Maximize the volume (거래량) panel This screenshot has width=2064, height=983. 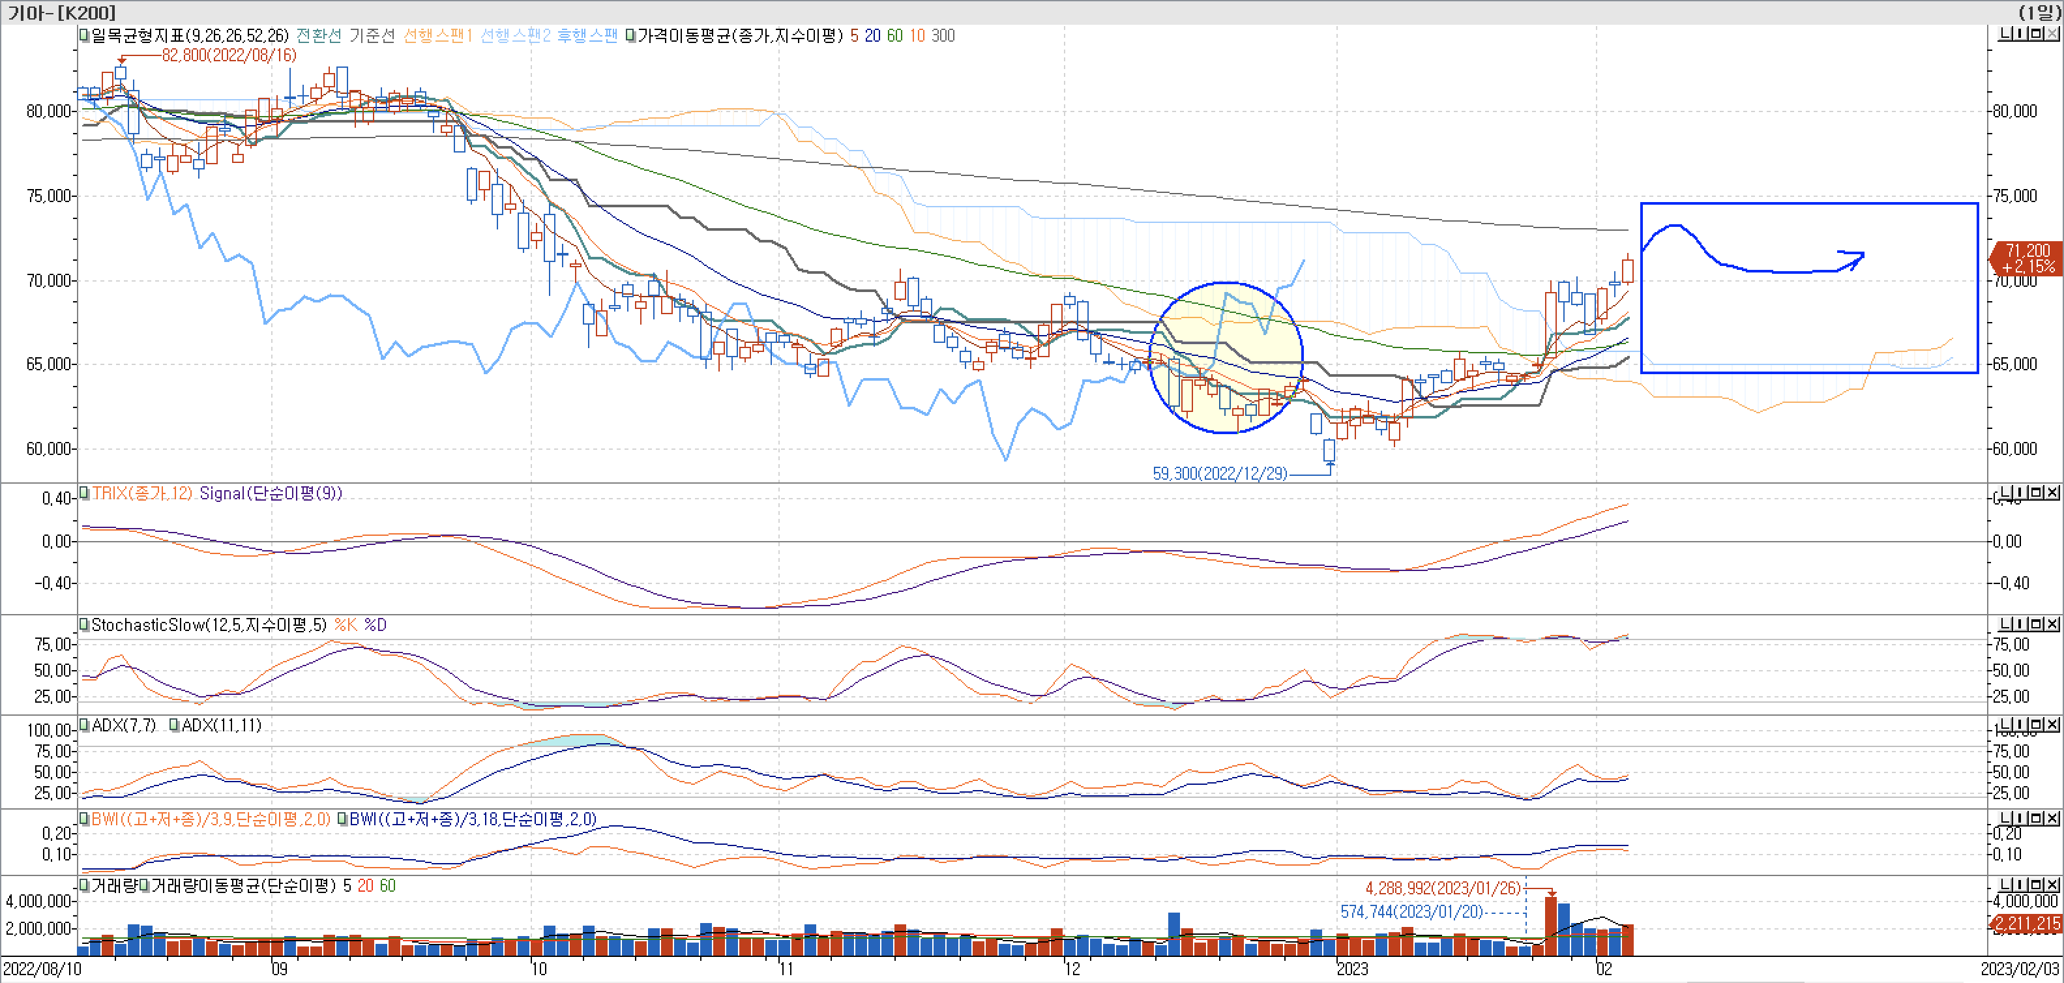pyautogui.click(x=2037, y=884)
